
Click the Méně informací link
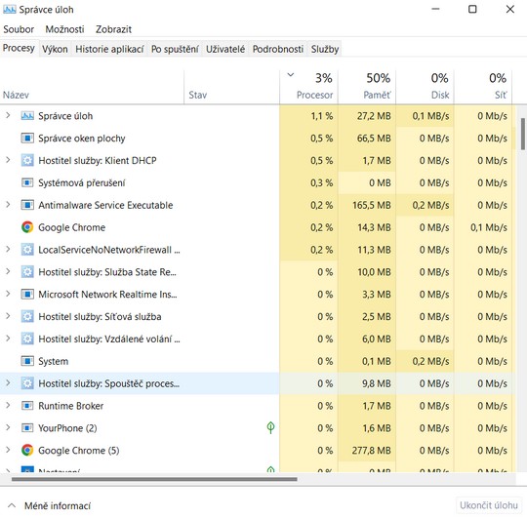coord(58,506)
